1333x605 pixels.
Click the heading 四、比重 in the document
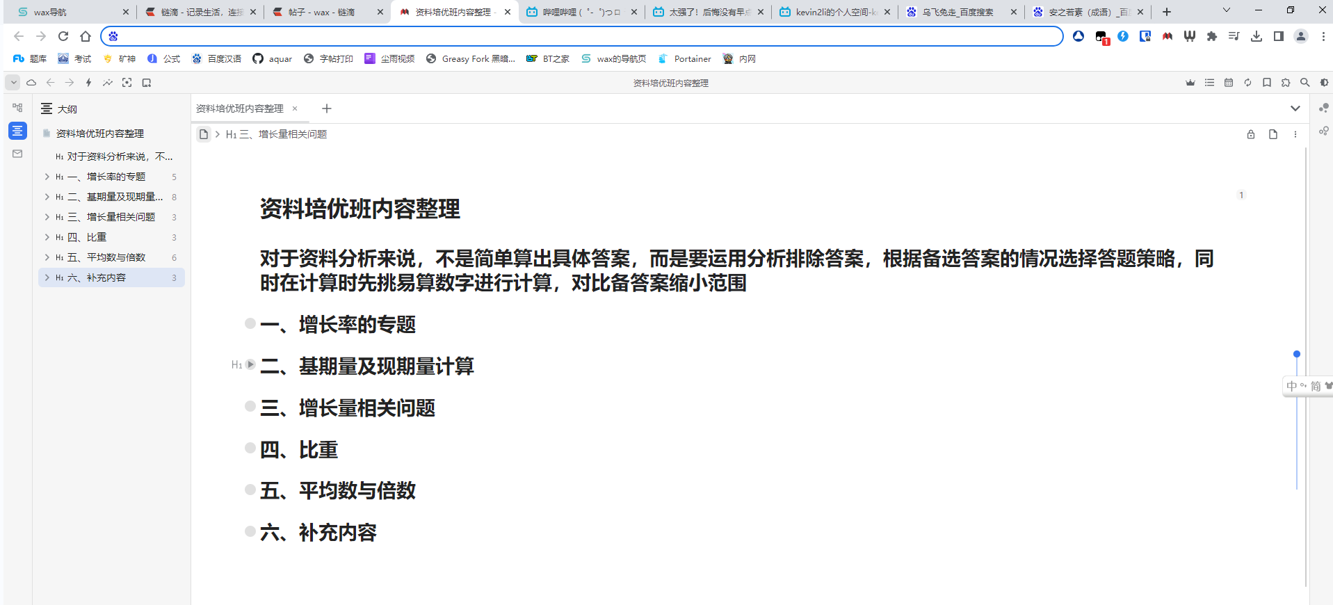coord(299,450)
